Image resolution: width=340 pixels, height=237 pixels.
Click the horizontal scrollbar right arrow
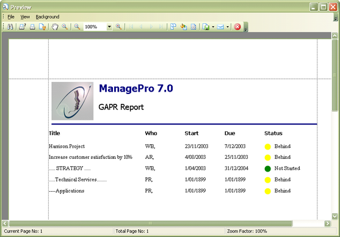pyautogui.click(x=327, y=223)
